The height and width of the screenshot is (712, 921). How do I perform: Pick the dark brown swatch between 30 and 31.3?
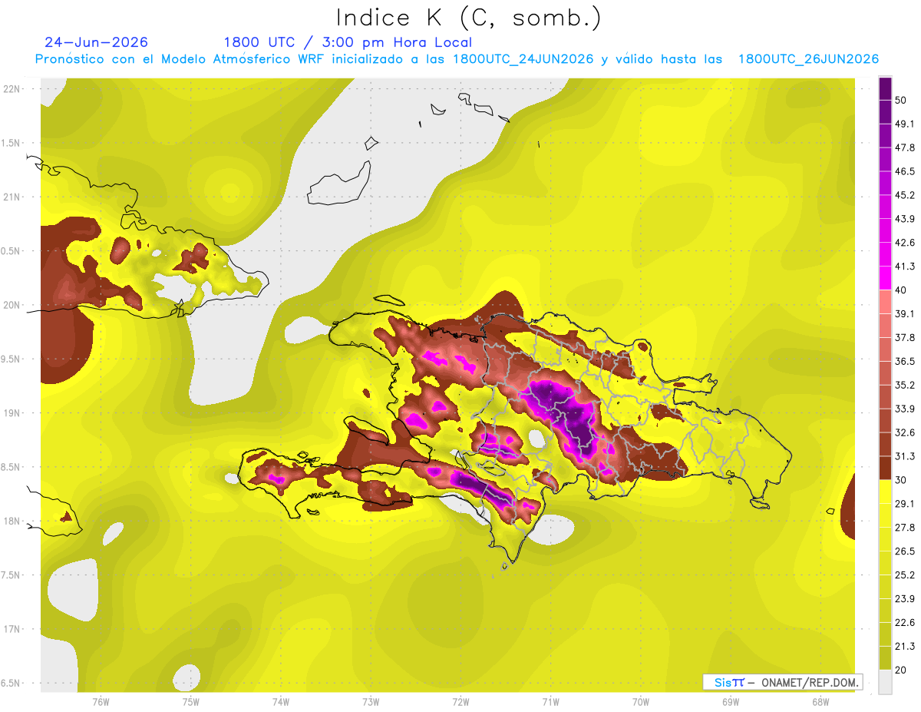pos(885,468)
